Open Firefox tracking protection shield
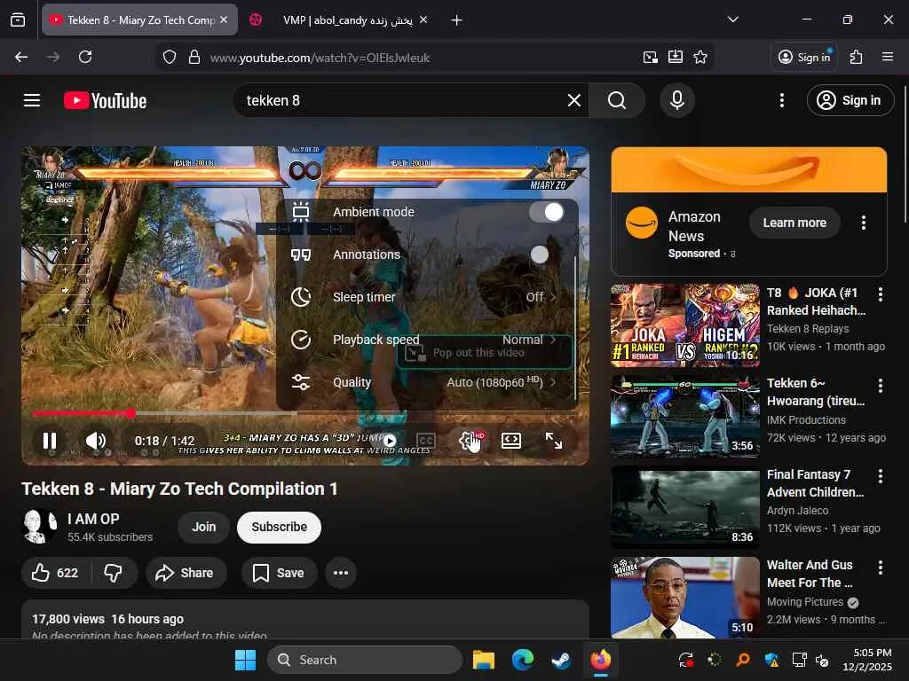 [170, 58]
